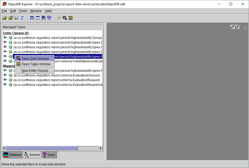Select the report.schema.EvaluationRequest row

(x=57, y=80)
